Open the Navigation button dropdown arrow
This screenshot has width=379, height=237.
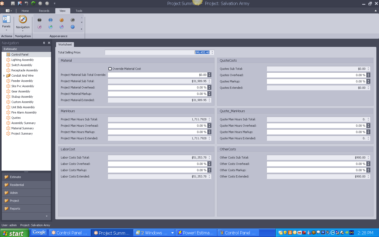click(x=23, y=31)
